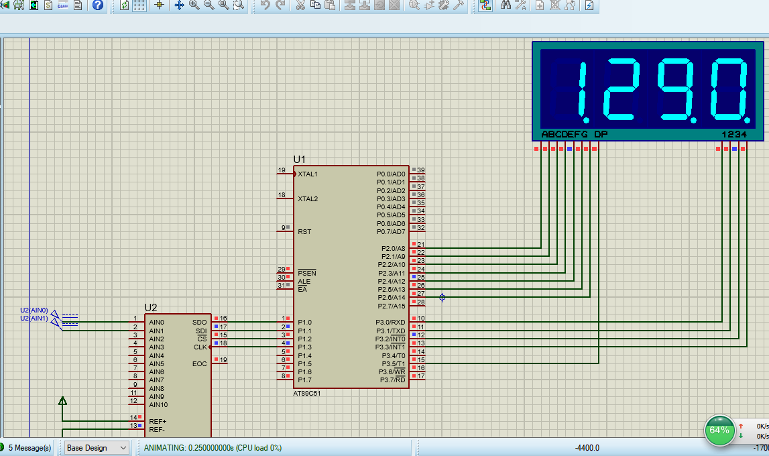769x456 pixels.
Task: Toggle the false origin crosshair
Action: click(x=159, y=5)
